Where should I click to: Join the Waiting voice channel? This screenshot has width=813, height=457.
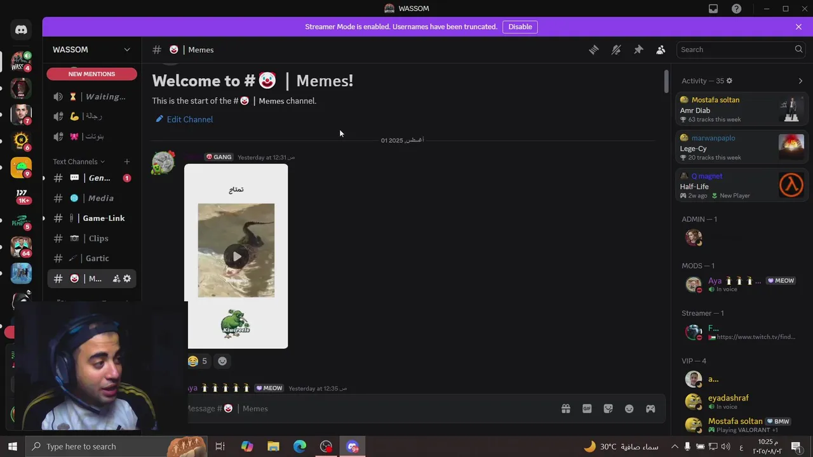[x=91, y=96]
